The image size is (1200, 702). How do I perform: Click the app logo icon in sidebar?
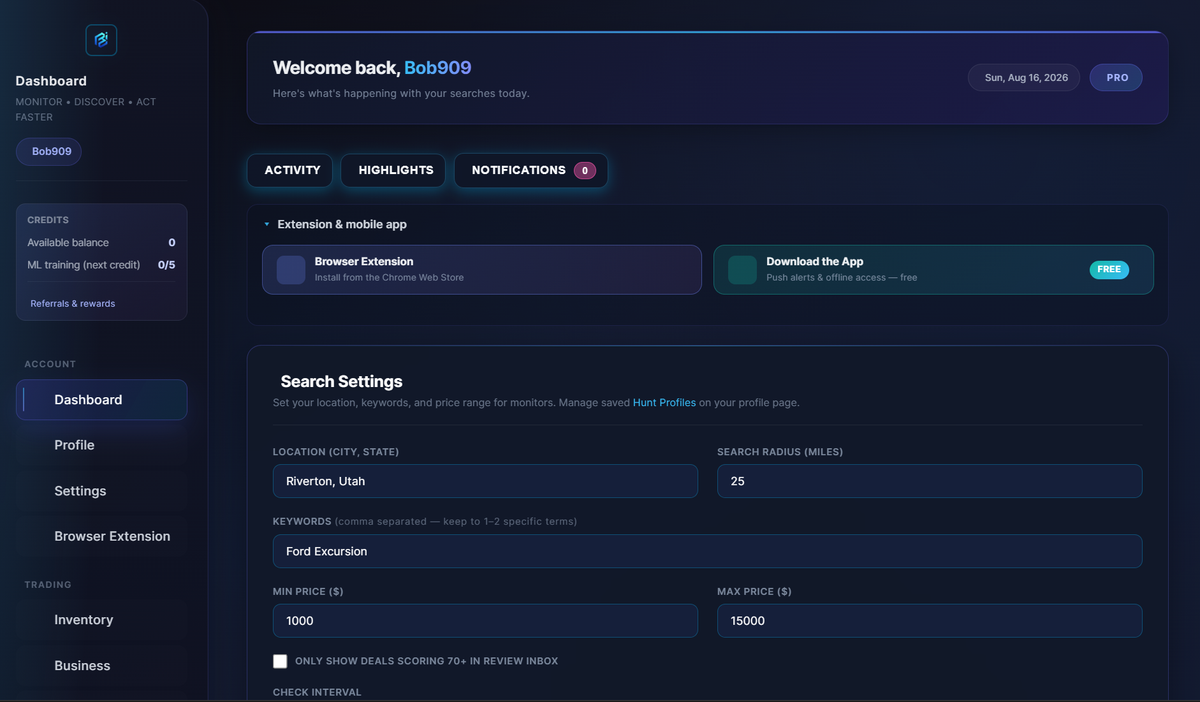point(101,40)
